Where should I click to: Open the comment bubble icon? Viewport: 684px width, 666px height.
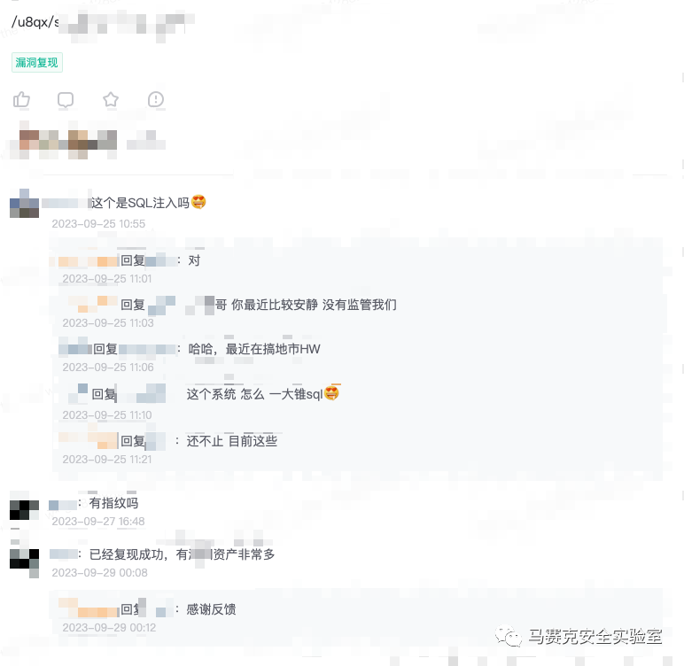click(66, 100)
